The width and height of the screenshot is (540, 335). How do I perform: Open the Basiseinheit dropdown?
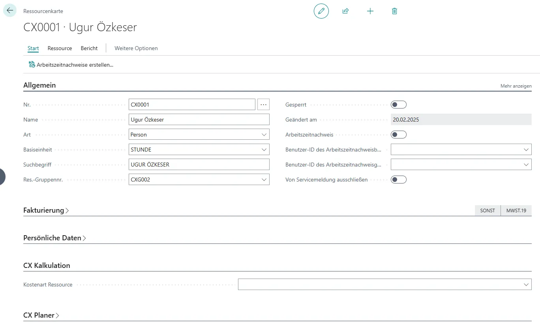click(264, 150)
